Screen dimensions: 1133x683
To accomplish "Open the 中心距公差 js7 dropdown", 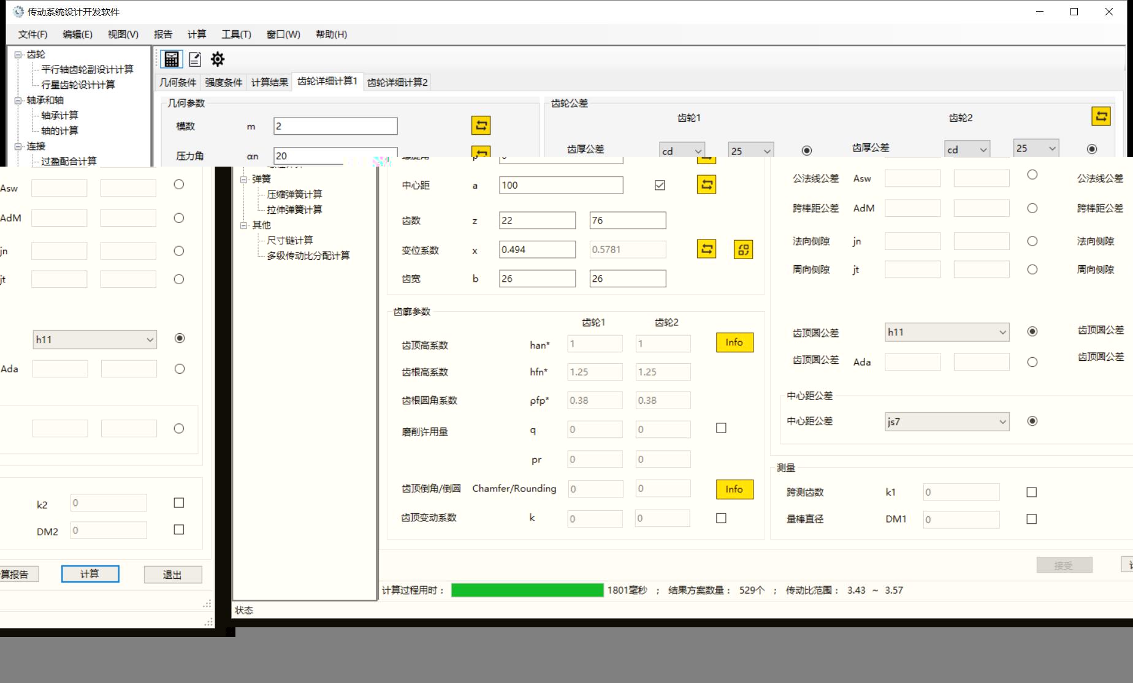I will pos(947,421).
